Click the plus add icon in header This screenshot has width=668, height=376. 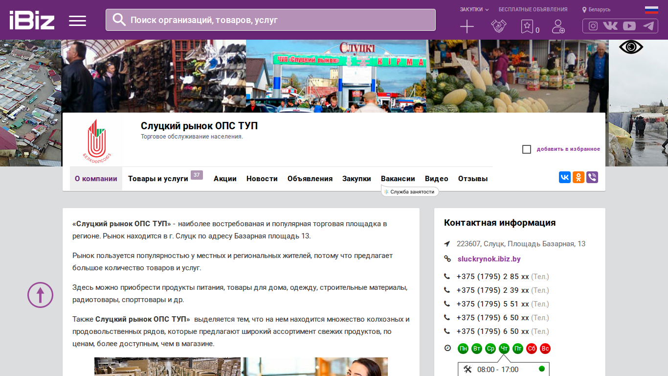point(467,26)
